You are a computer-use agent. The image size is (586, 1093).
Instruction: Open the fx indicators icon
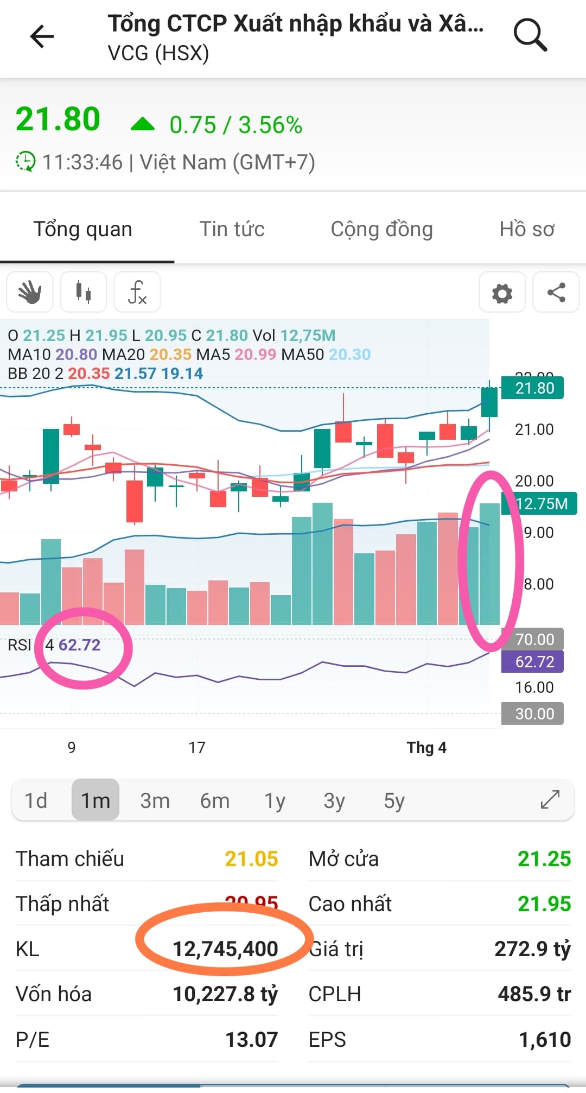click(137, 292)
